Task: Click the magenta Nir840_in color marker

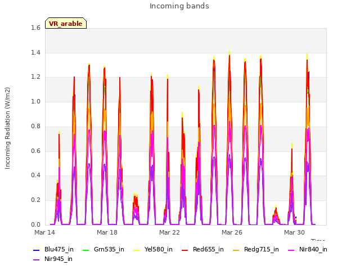Action: click(291, 250)
